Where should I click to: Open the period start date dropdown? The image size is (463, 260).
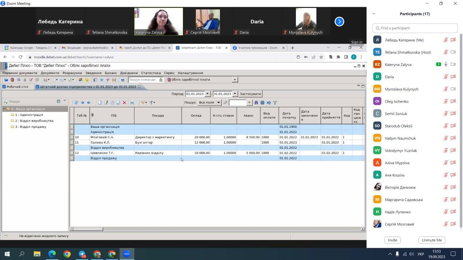pyautogui.click(x=207, y=94)
